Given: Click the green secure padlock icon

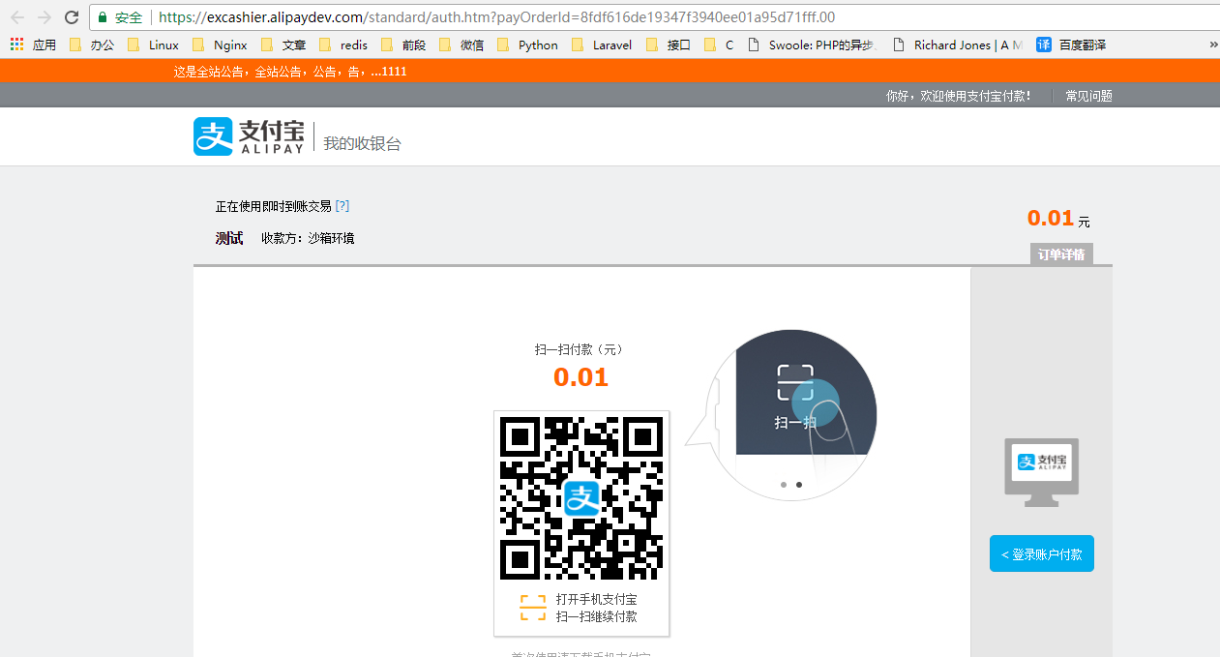Looking at the screenshot, I should coord(104,17).
